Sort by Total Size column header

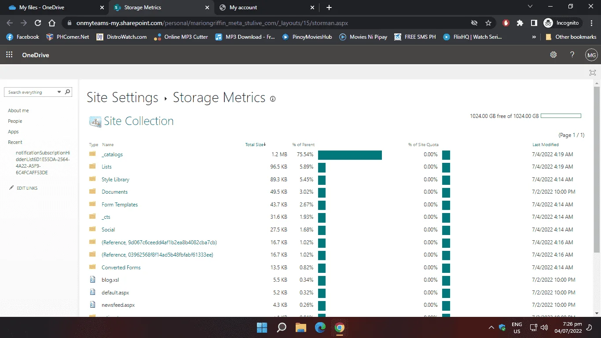pyautogui.click(x=255, y=144)
